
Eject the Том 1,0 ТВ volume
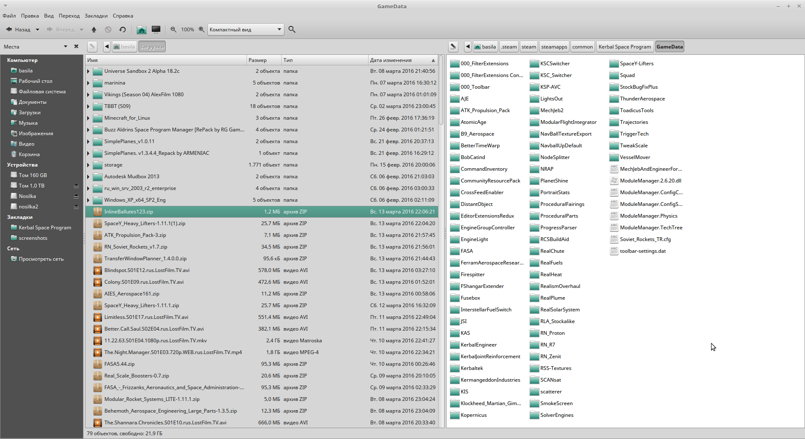click(x=76, y=186)
